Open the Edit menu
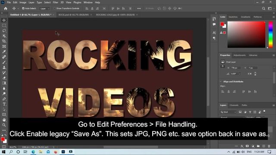276x155 pixels. click(x=15, y=3)
